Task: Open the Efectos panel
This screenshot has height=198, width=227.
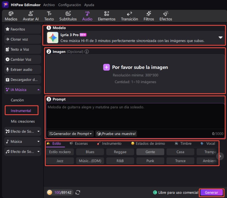Action: (x=166, y=16)
